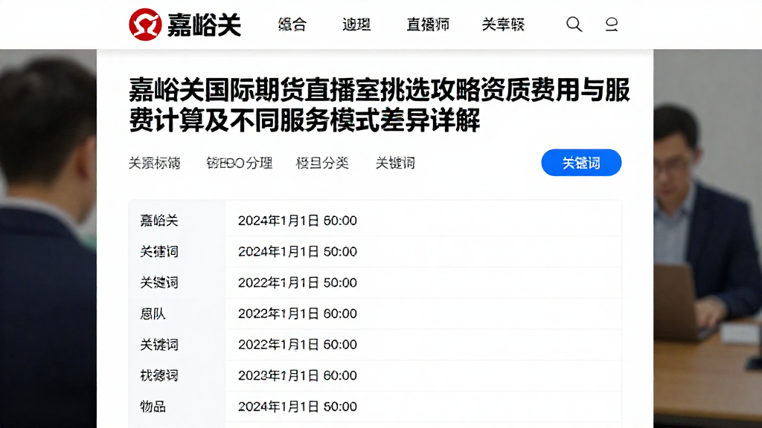
Task: Click the 关键词 label beside 2022年1月1日 50:00
Action: pyautogui.click(x=159, y=283)
